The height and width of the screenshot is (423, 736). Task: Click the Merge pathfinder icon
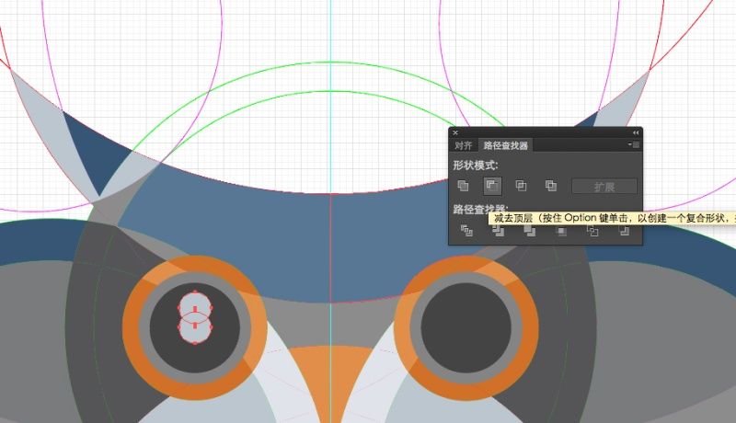[530, 231]
